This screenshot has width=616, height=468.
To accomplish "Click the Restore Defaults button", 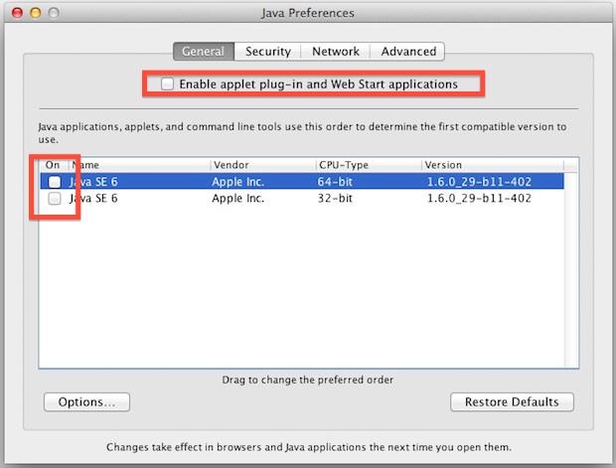I will click(x=512, y=402).
